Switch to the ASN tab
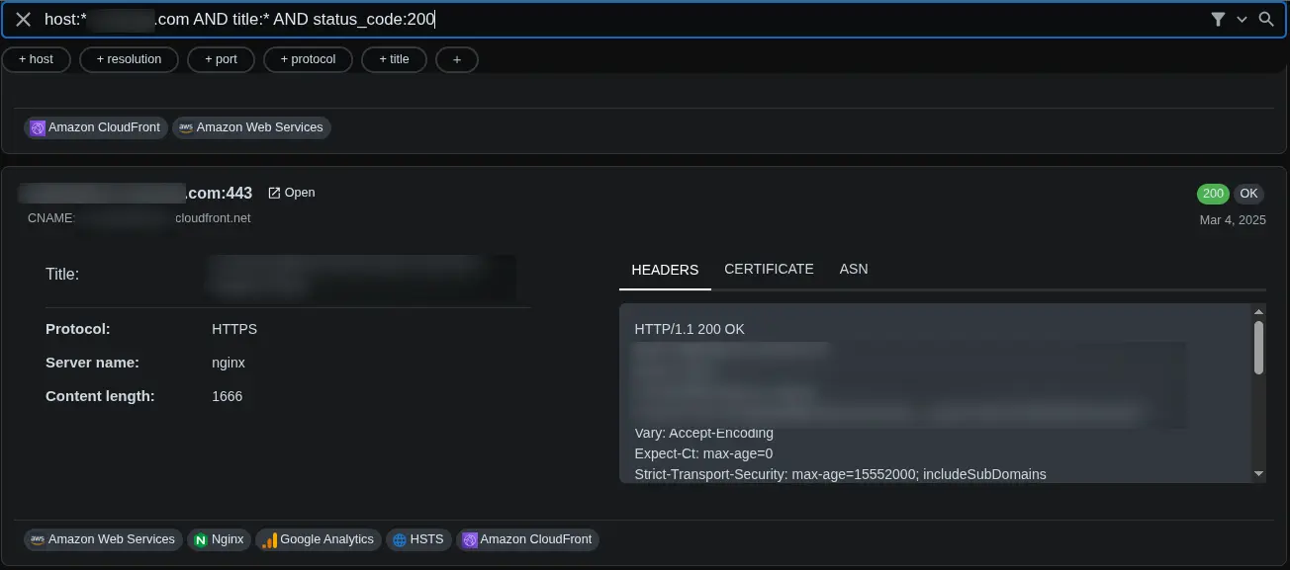Viewport: 1290px width, 570px height. tap(853, 269)
